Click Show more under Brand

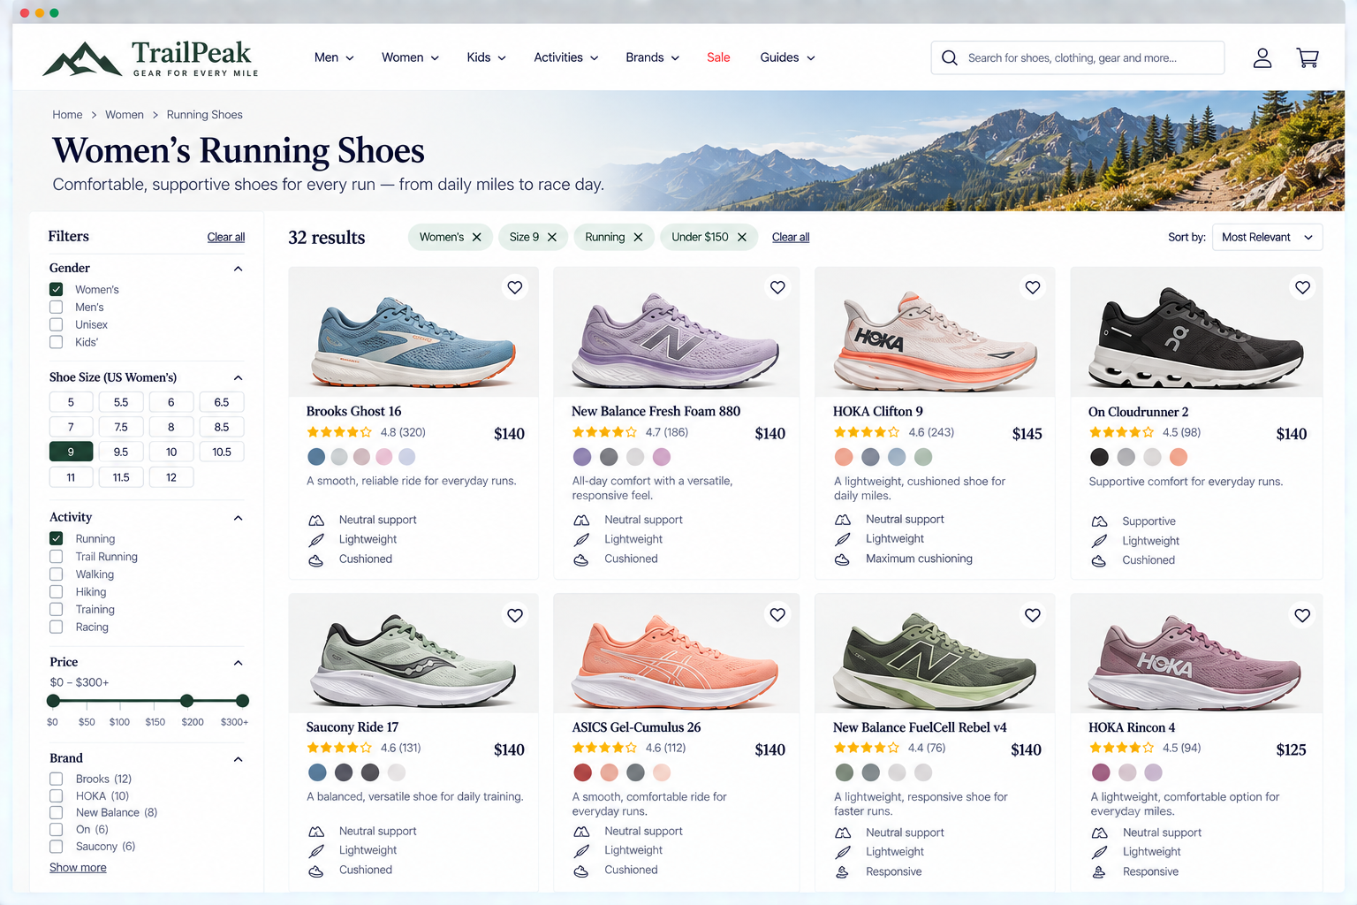(x=78, y=868)
